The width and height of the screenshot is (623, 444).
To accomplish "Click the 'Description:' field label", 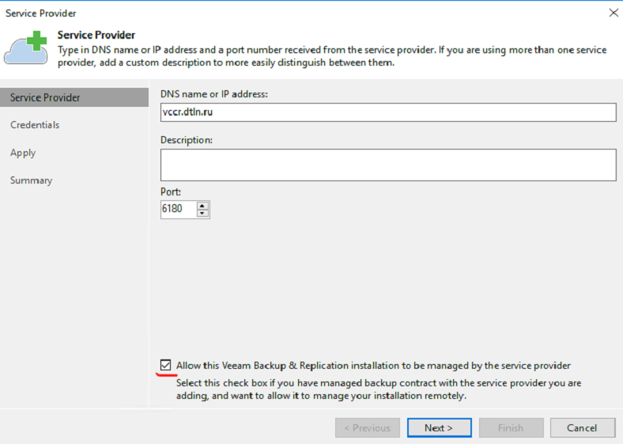I will click(x=187, y=140).
